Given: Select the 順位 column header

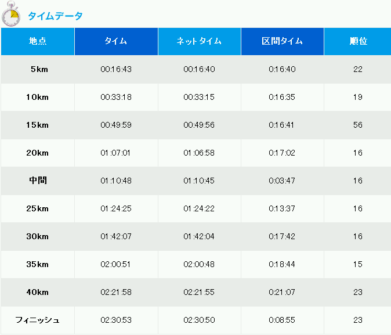Looking at the screenshot, I should pos(358,41).
